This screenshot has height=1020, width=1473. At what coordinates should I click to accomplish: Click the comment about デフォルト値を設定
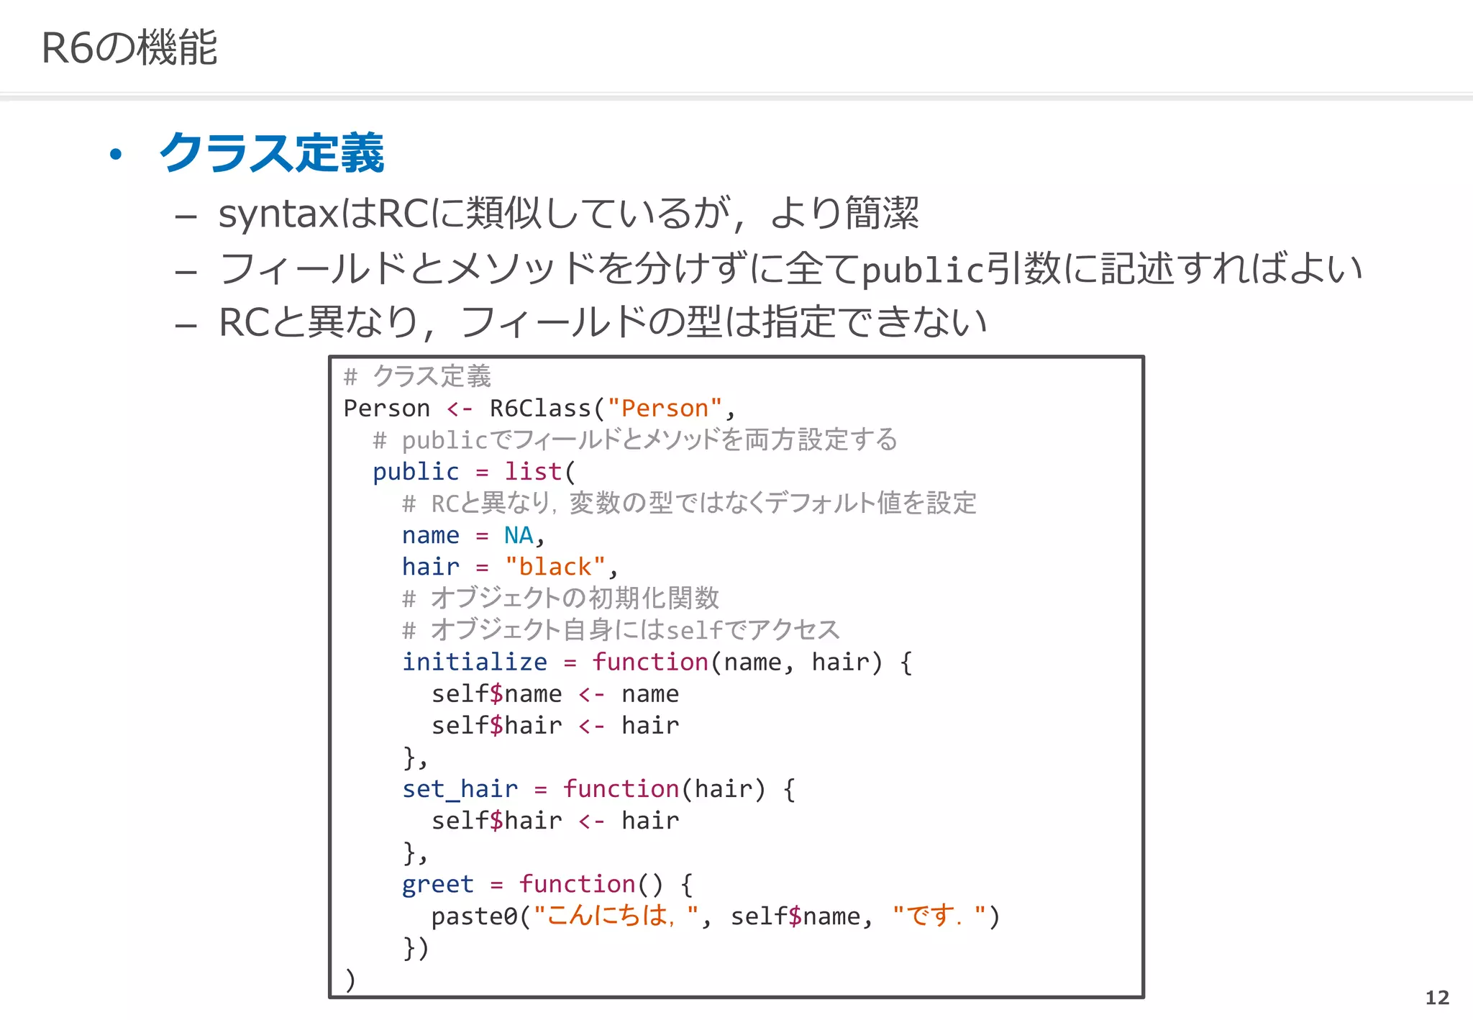[689, 503]
